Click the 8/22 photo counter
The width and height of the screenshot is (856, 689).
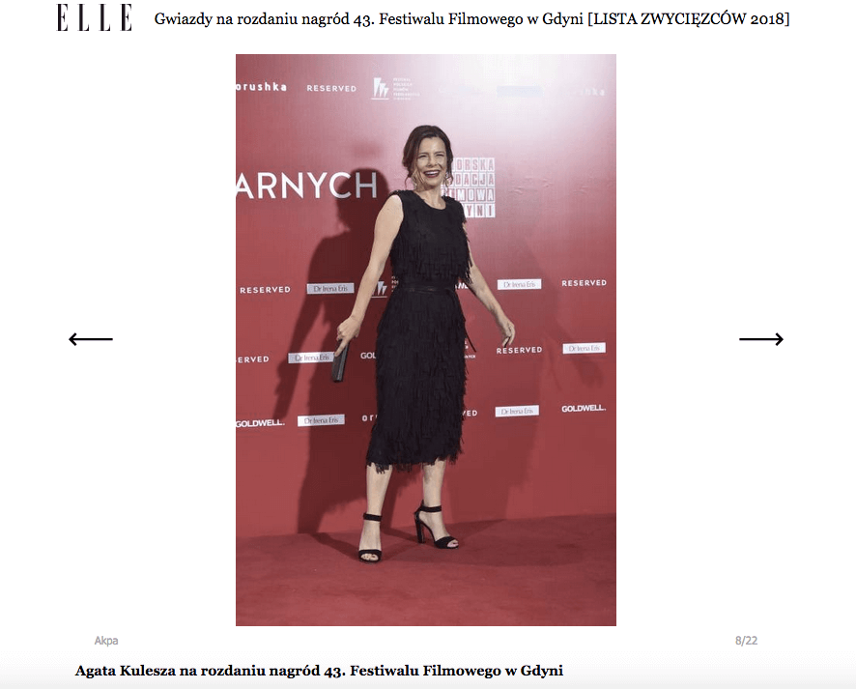746,641
